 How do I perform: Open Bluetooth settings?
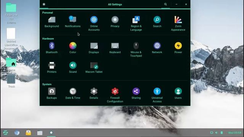[52, 48]
